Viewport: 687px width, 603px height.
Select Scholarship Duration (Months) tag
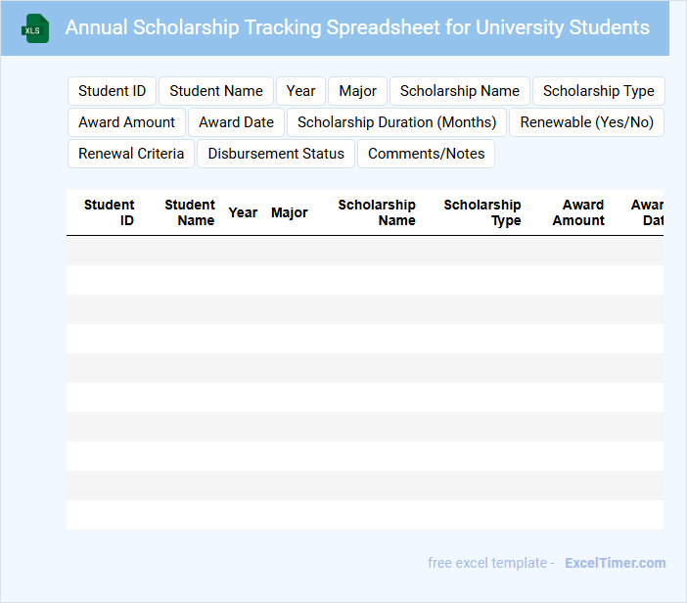click(396, 122)
